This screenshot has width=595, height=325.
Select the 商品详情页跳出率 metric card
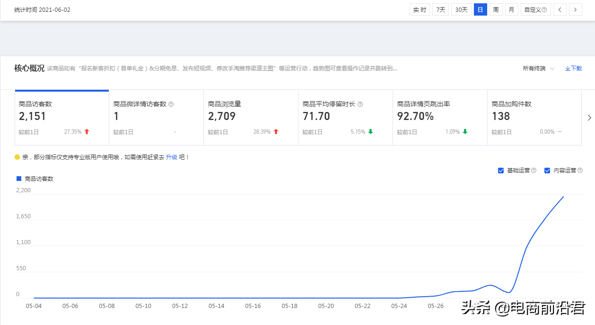click(x=440, y=118)
